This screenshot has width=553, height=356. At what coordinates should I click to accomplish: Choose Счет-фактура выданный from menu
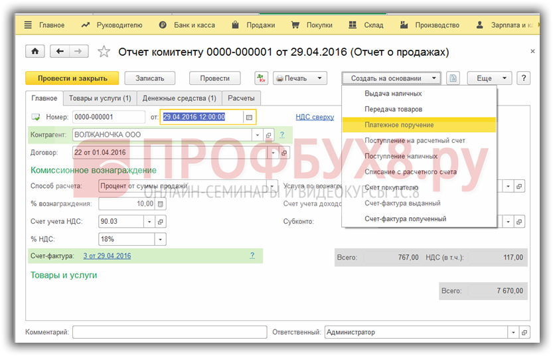click(x=419, y=203)
